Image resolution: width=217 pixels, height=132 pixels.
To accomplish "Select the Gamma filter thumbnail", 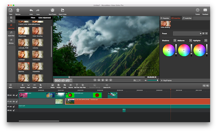I will pos(24,66).
